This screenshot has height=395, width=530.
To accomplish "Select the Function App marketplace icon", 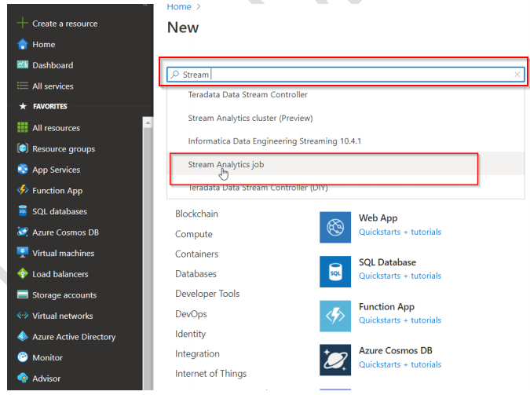I will pos(335,316).
